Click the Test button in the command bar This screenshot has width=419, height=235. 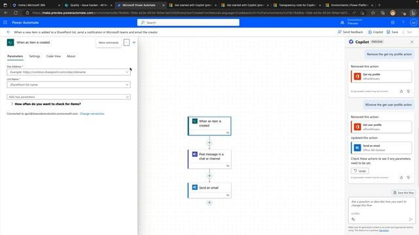coord(407,32)
